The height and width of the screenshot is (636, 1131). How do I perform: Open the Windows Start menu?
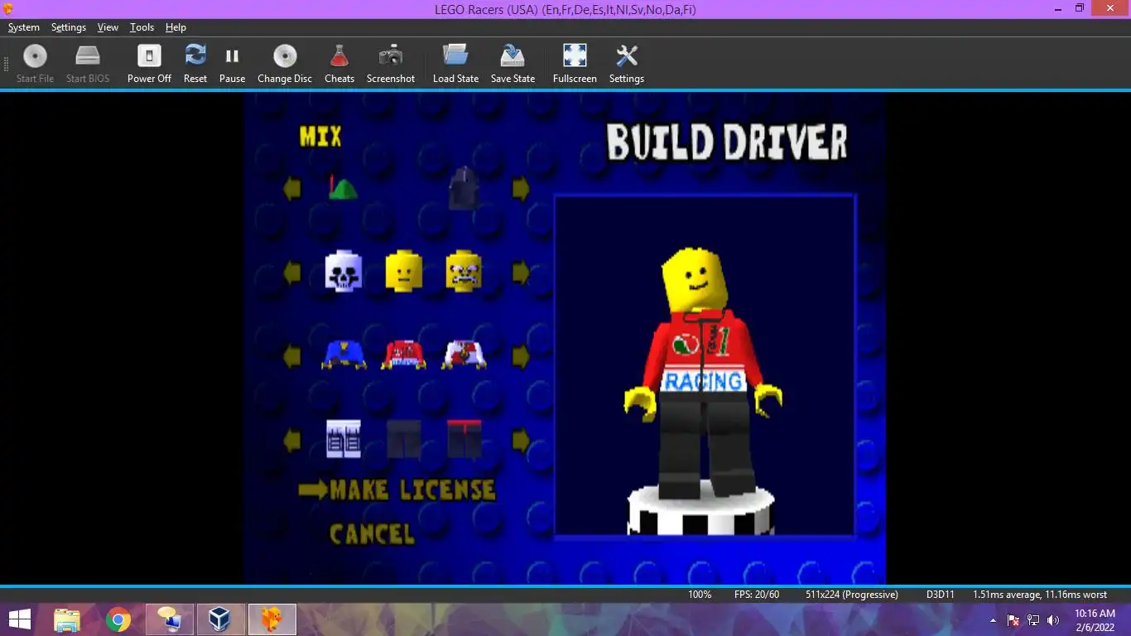[x=20, y=619]
